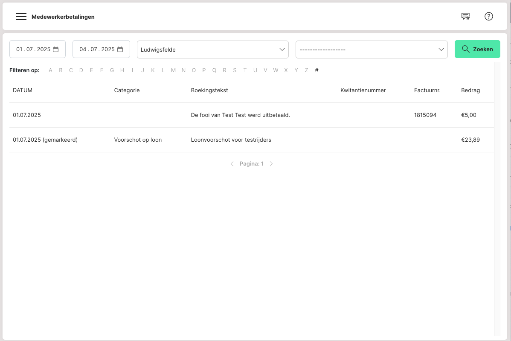This screenshot has width=511, height=341.
Task: Filter by letter B
Action: [61, 70]
